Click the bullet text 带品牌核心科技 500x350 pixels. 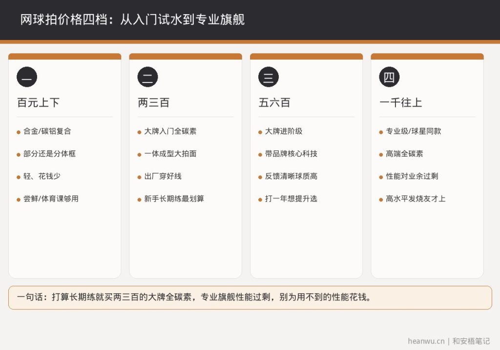pos(291,154)
